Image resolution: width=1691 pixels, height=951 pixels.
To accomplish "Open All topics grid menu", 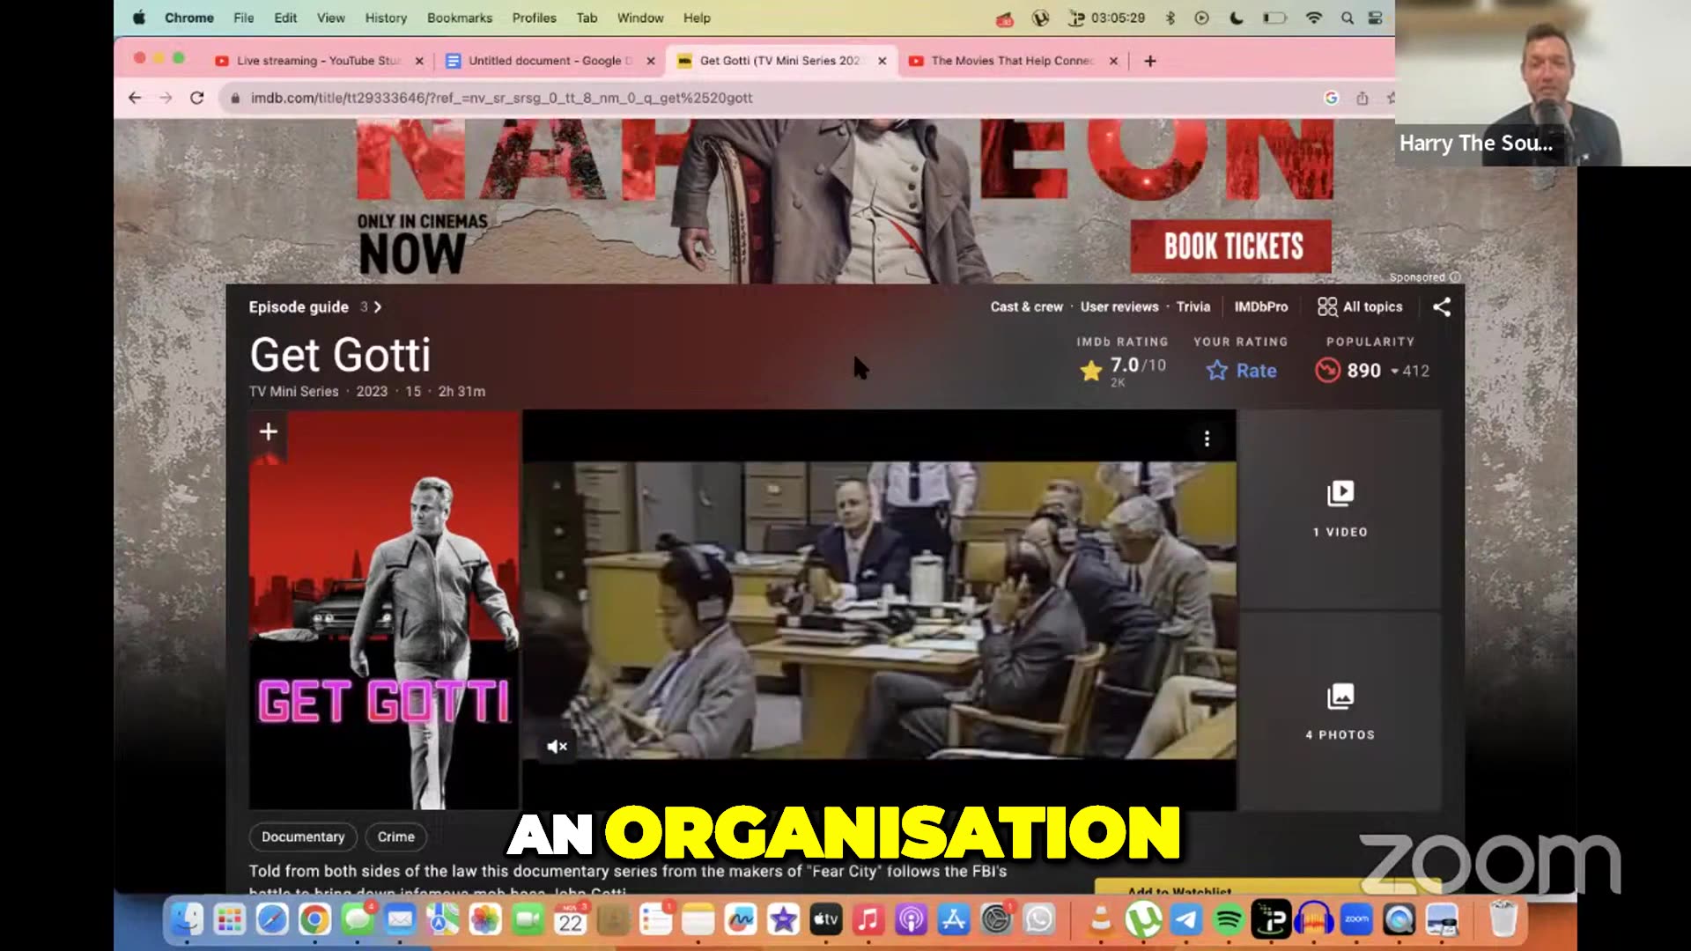I will [1360, 306].
